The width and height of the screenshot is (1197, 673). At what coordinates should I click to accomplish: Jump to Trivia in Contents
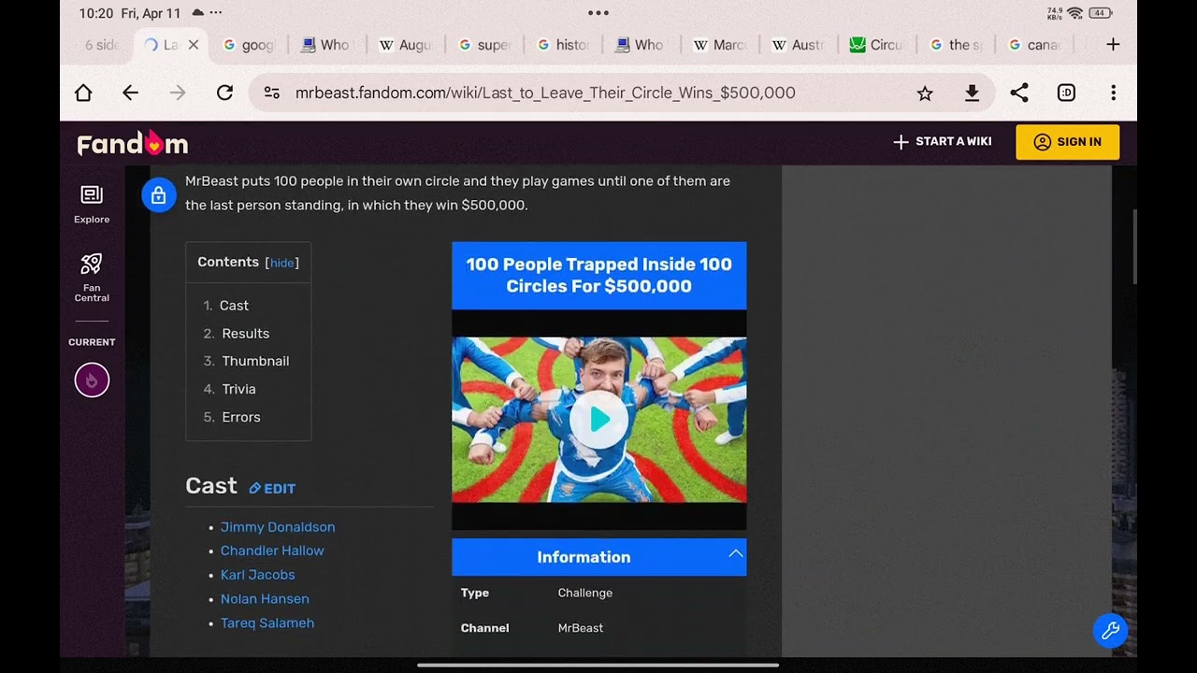click(x=238, y=389)
